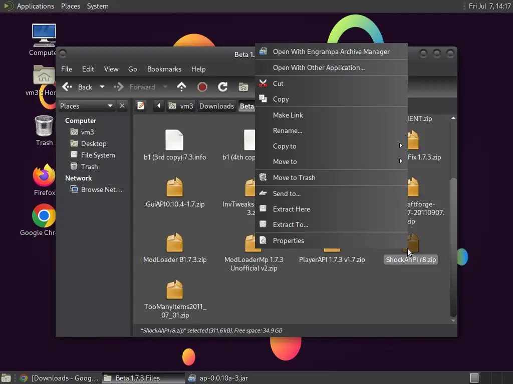This screenshot has width=513, height=384.
Task: Choose Rename from context menu
Action: (331, 130)
